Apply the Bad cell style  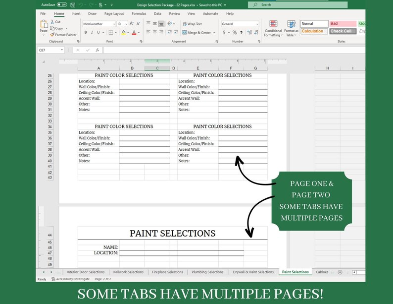[343, 24]
